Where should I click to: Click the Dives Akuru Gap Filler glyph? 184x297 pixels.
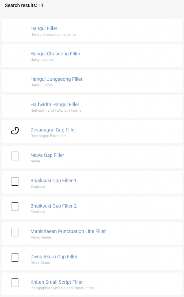(x=15, y=258)
